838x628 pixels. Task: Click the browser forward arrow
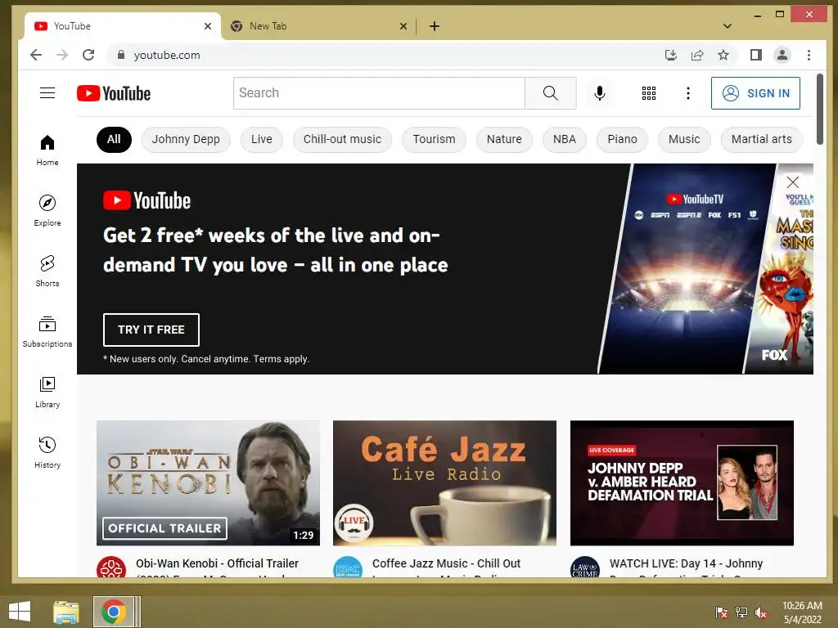pyautogui.click(x=62, y=55)
